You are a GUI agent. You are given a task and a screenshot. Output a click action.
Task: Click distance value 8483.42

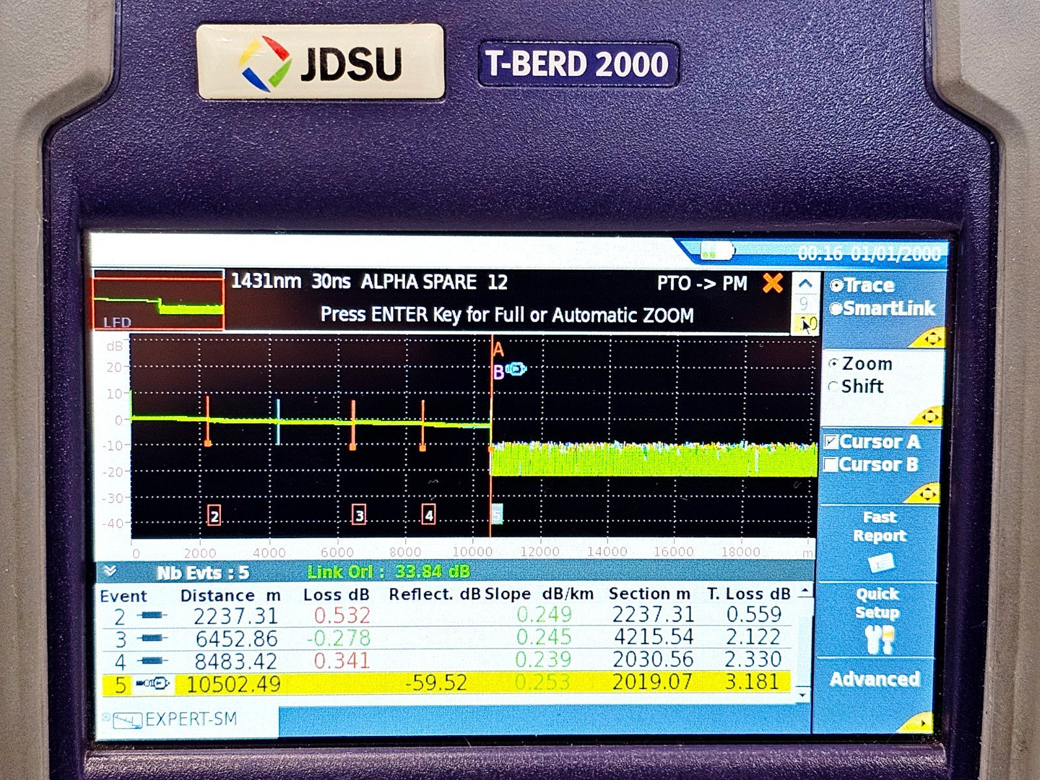(x=235, y=661)
